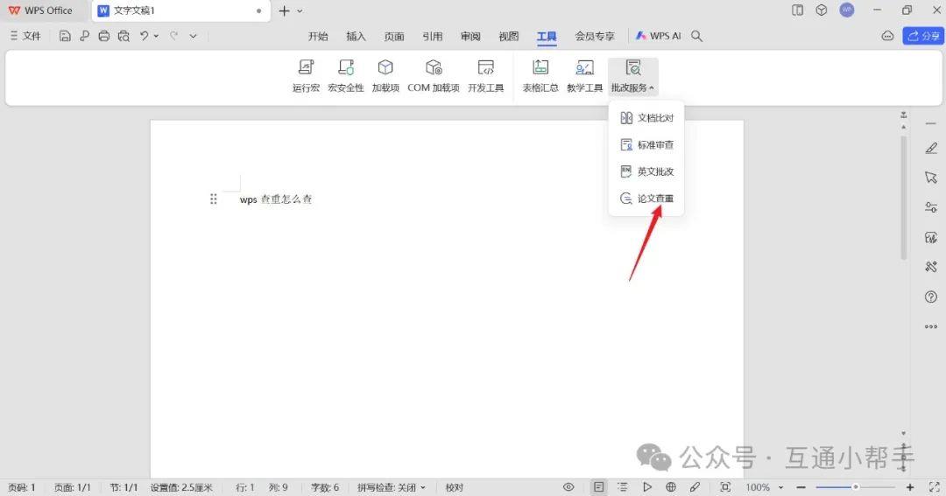Expand the new tab dropdown arrow

pyautogui.click(x=300, y=10)
